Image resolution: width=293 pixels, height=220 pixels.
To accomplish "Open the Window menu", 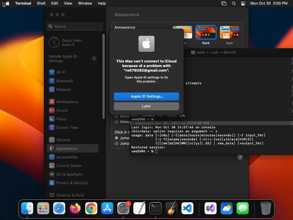I will (x=85, y=3).
